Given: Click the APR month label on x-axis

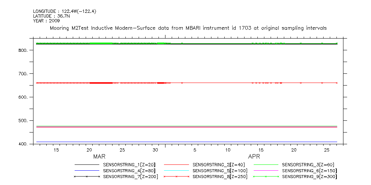Looking at the screenshot, I should tap(254, 157).
